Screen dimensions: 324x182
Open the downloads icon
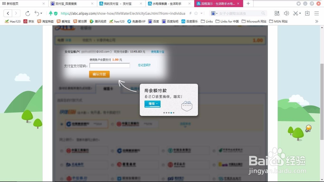click(307, 13)
